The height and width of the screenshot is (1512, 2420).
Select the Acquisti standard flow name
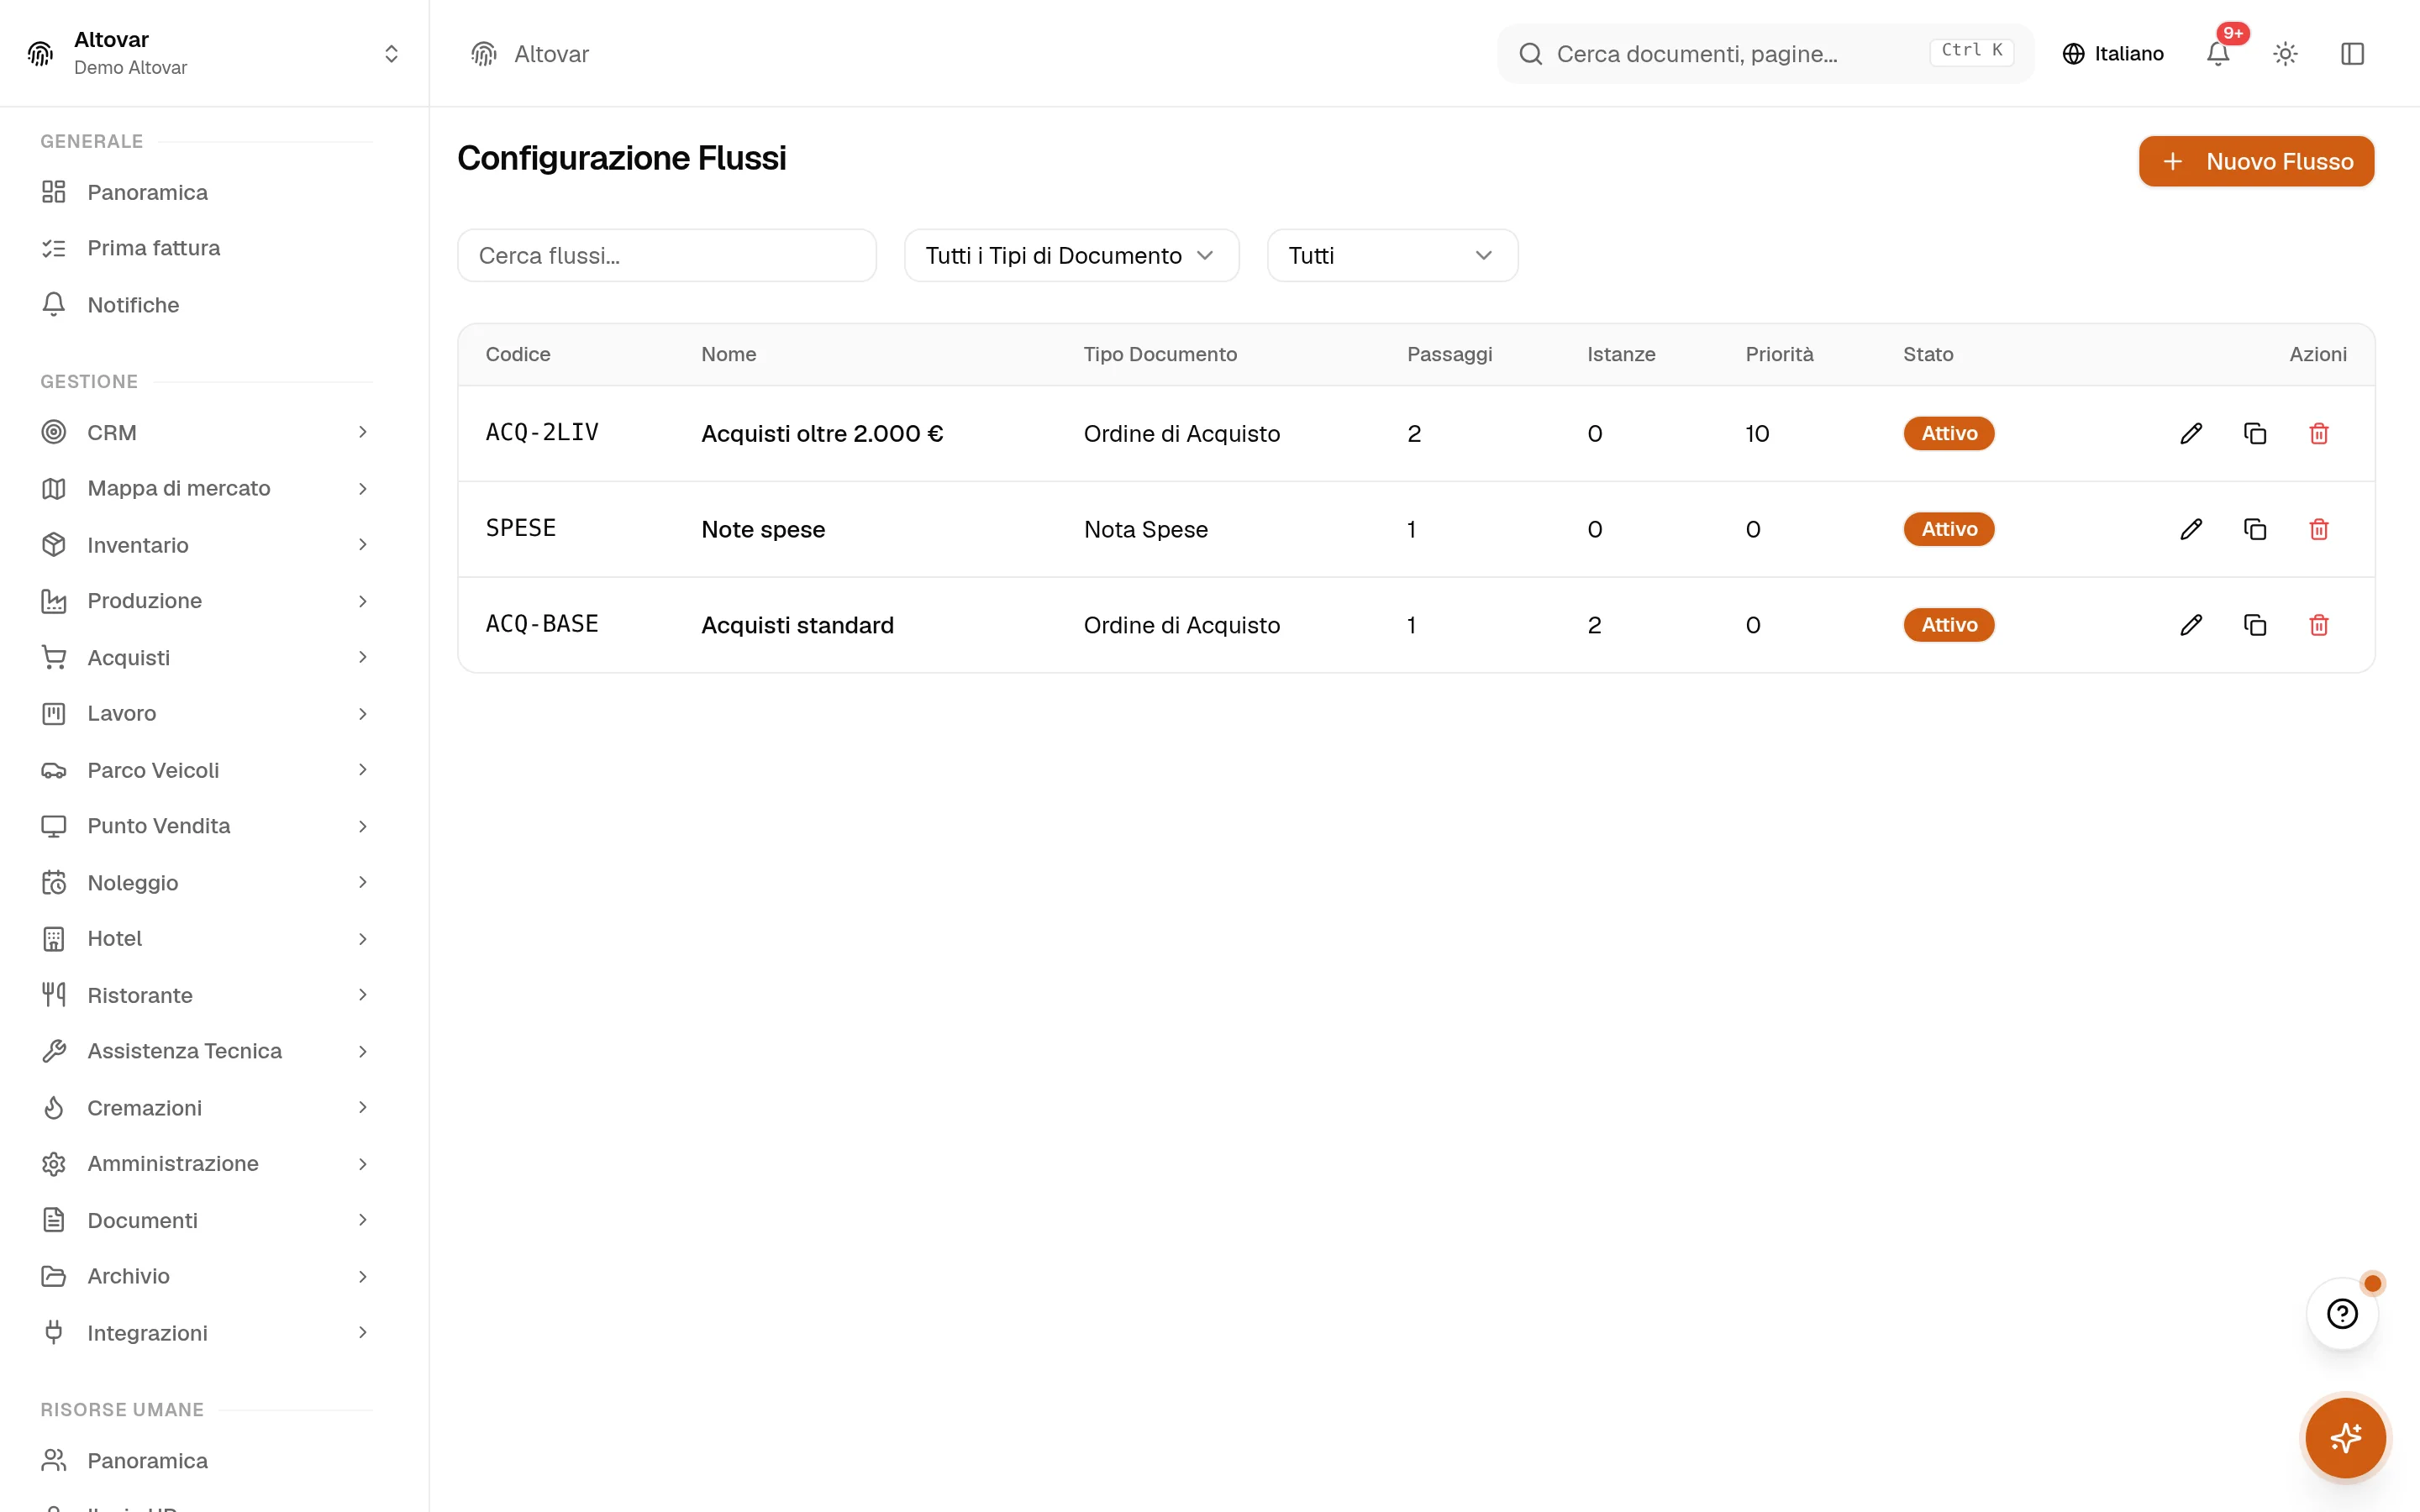pos(797,625)
